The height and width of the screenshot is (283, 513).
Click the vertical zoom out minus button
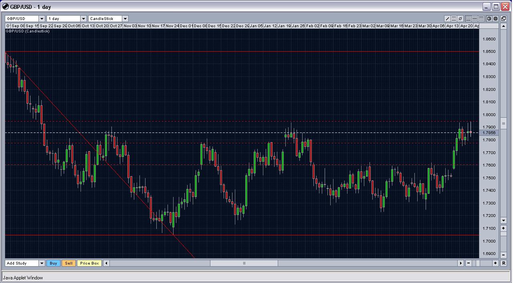click(x=504, y=254)
